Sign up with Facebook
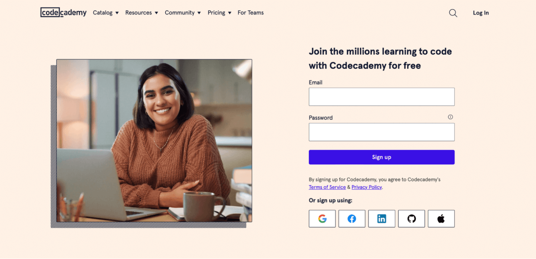The width and height of the screenshot is (536, 259). point(352,218)
